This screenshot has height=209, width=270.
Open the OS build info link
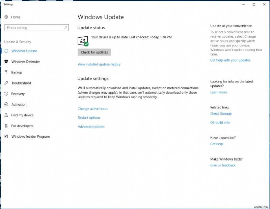(x=220, y=123)
